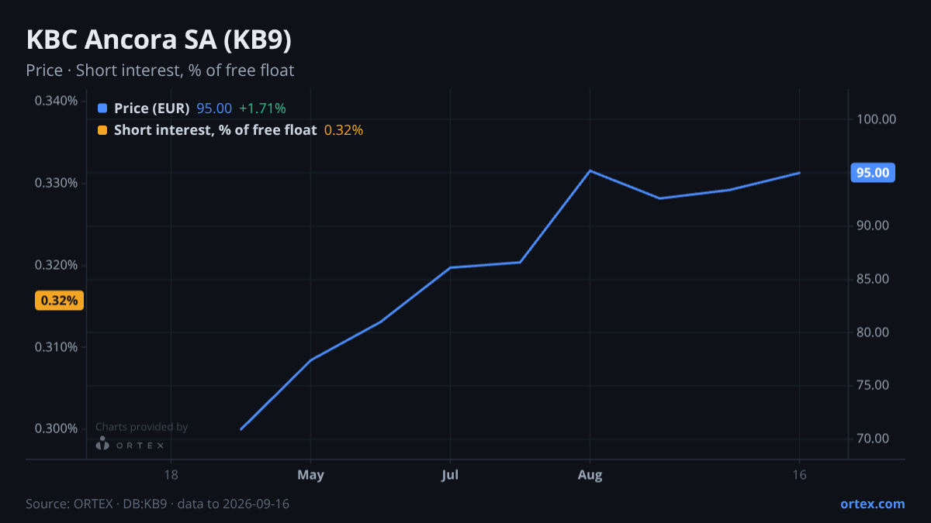Click the Charts provided by text
The image size is (931, 523).
(x=142, y=427)
